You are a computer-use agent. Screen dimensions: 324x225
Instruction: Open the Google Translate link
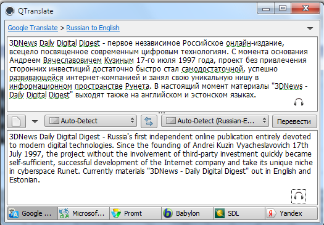pyautogui.click(x=33, y=28)
